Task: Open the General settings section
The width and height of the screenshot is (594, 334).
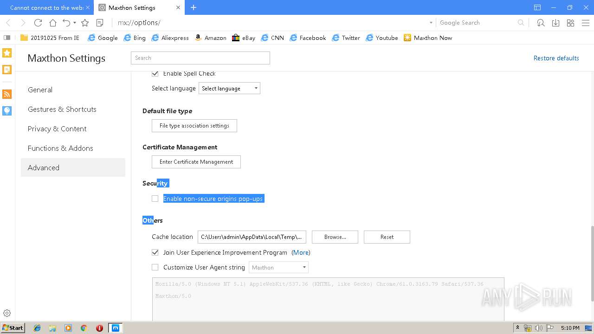Action: [73, 90]
